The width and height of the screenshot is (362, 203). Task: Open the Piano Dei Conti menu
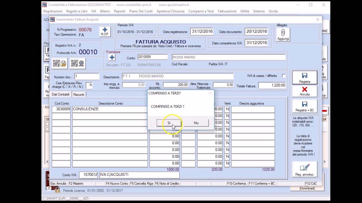(141, 11)
